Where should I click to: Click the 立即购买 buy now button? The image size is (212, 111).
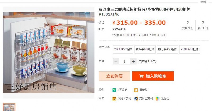pyautogui.click(x=114, y=76)
